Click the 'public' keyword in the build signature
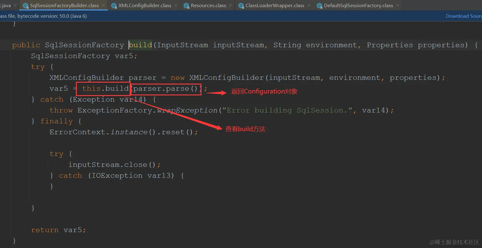The width and height of the screenshot is (482, 248). pyautogui.click(x=26, y=45)
